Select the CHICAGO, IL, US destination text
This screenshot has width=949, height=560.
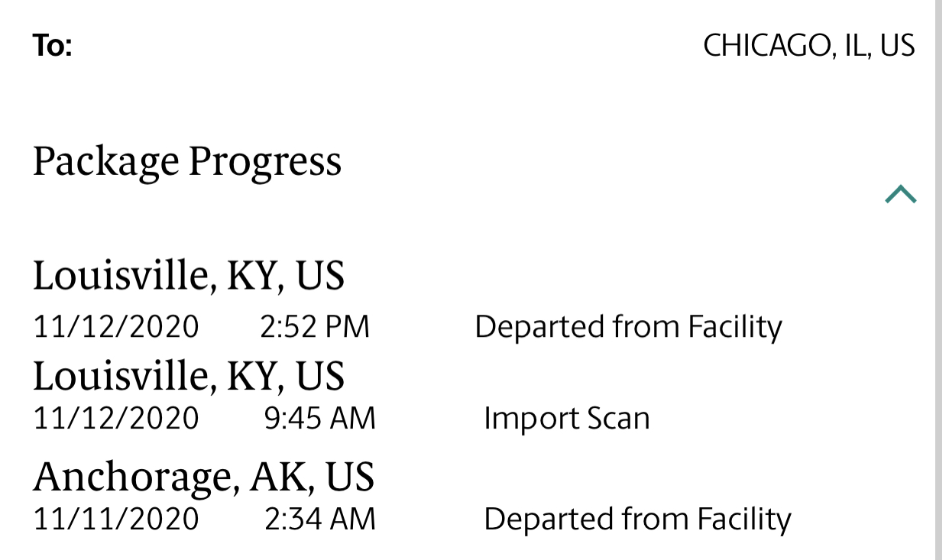(809, 46)
